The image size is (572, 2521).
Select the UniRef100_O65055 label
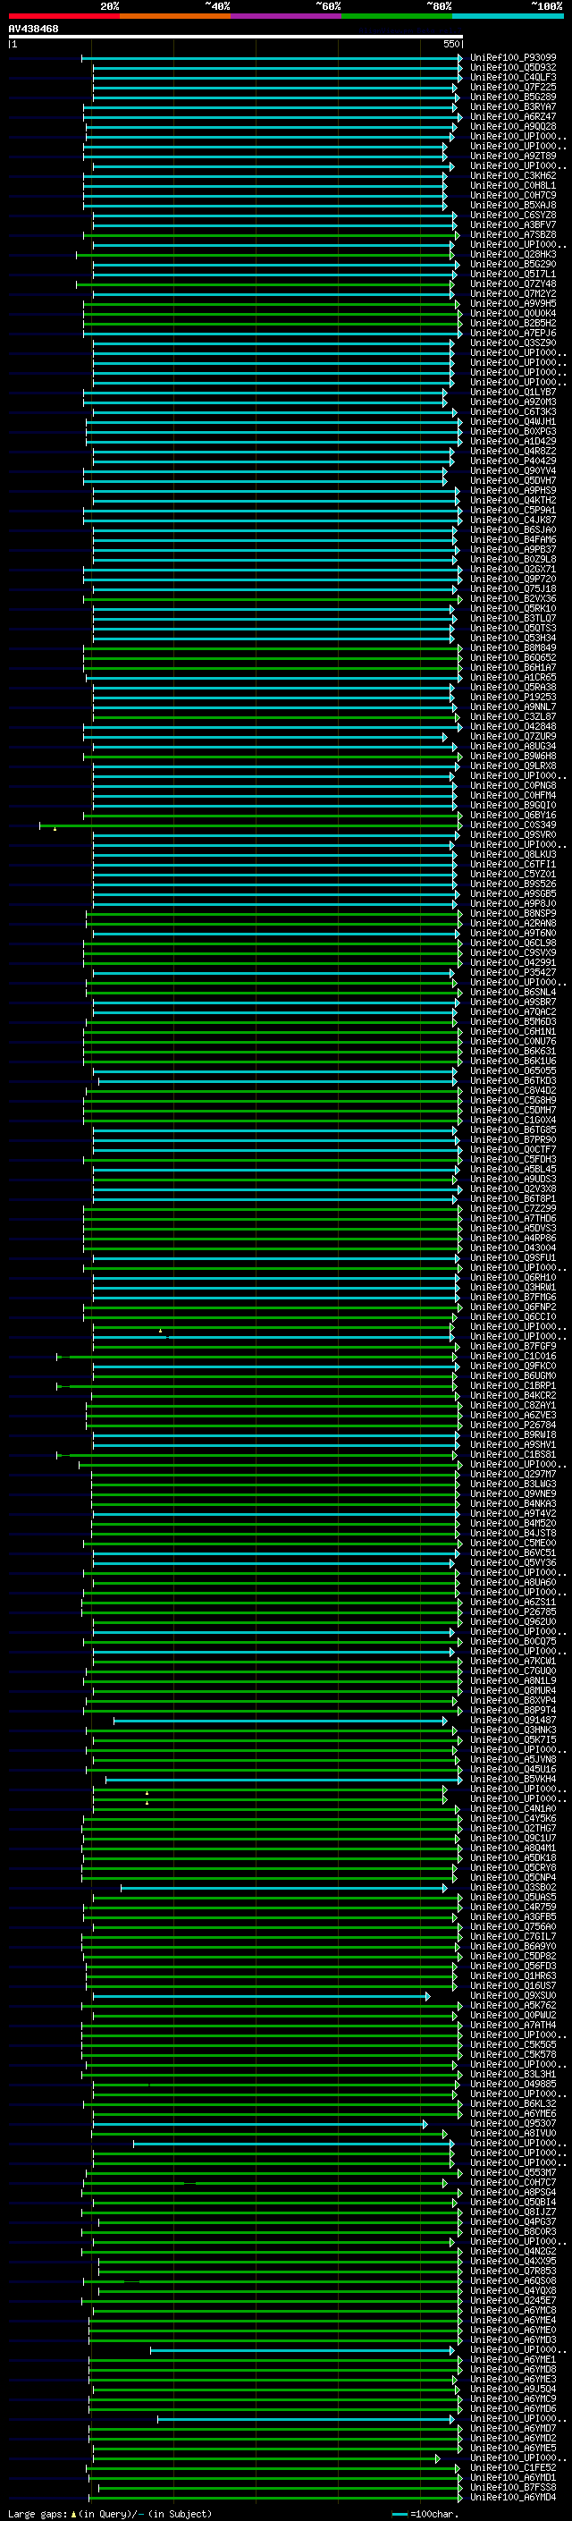513,1070
